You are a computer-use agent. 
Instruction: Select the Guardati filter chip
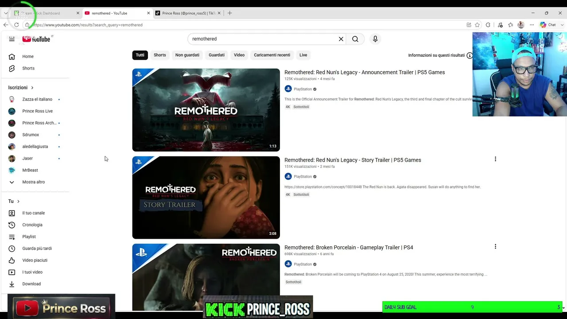(x=217, y=55)
